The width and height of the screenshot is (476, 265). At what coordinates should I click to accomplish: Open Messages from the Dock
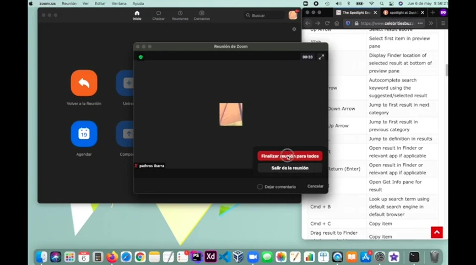click(267, 257)
